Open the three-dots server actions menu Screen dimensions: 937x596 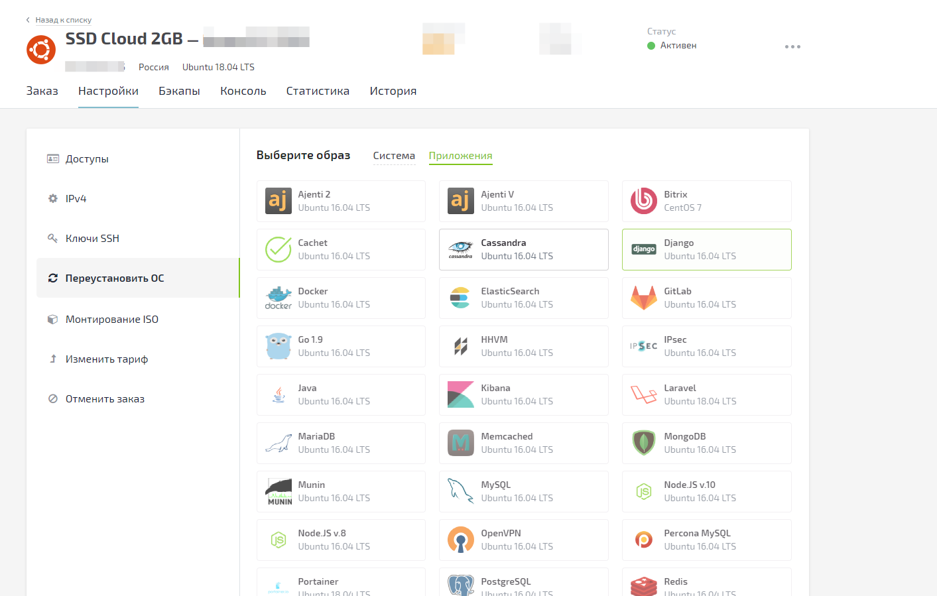[x=792, y=47]
